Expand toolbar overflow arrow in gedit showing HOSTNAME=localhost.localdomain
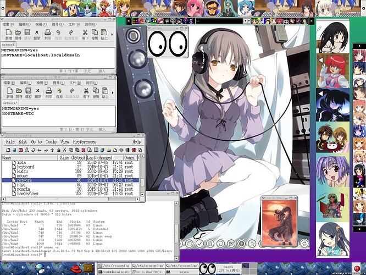The width and height of the screenshot is (366, 275). pos(112,34)
